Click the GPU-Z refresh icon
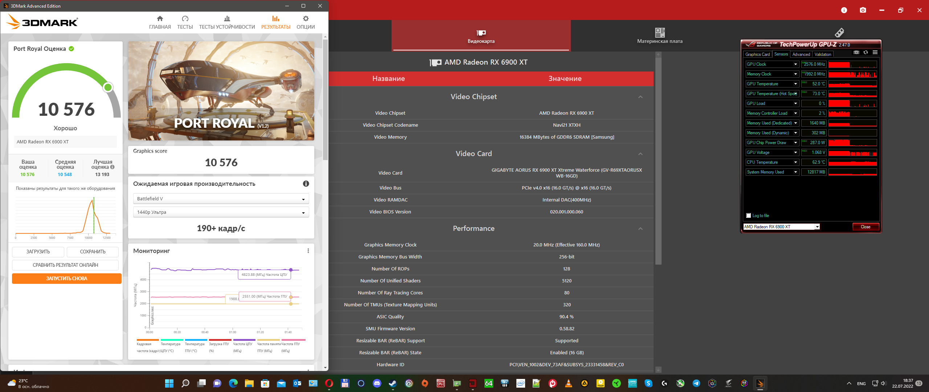Viewport: 929px width, 392px height. coord(865,53)
